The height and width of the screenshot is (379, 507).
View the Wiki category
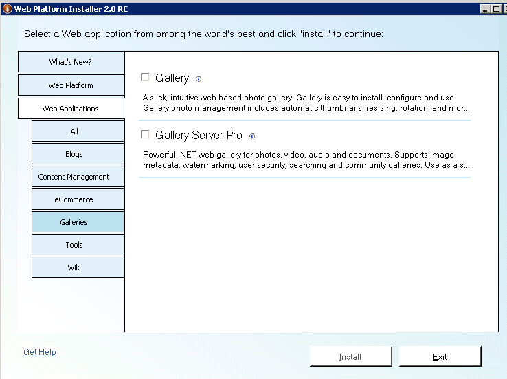coord(78,268)
